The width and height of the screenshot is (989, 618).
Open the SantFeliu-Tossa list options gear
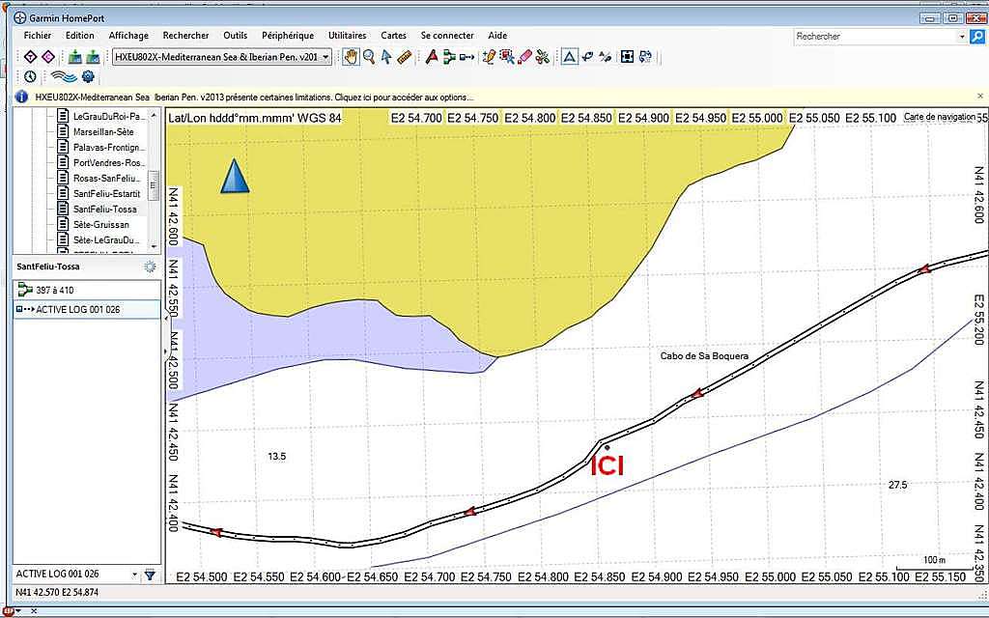150,267
